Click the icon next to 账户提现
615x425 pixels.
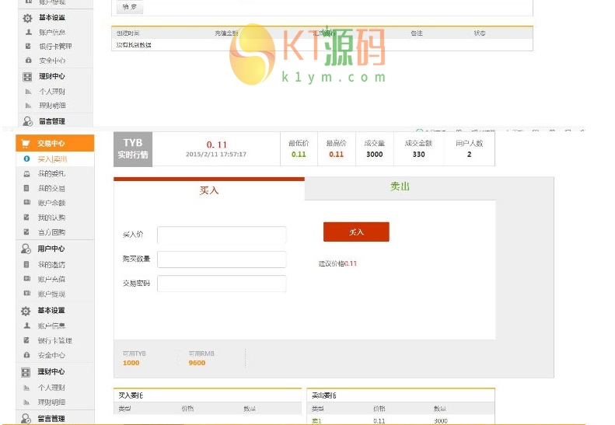26,293
